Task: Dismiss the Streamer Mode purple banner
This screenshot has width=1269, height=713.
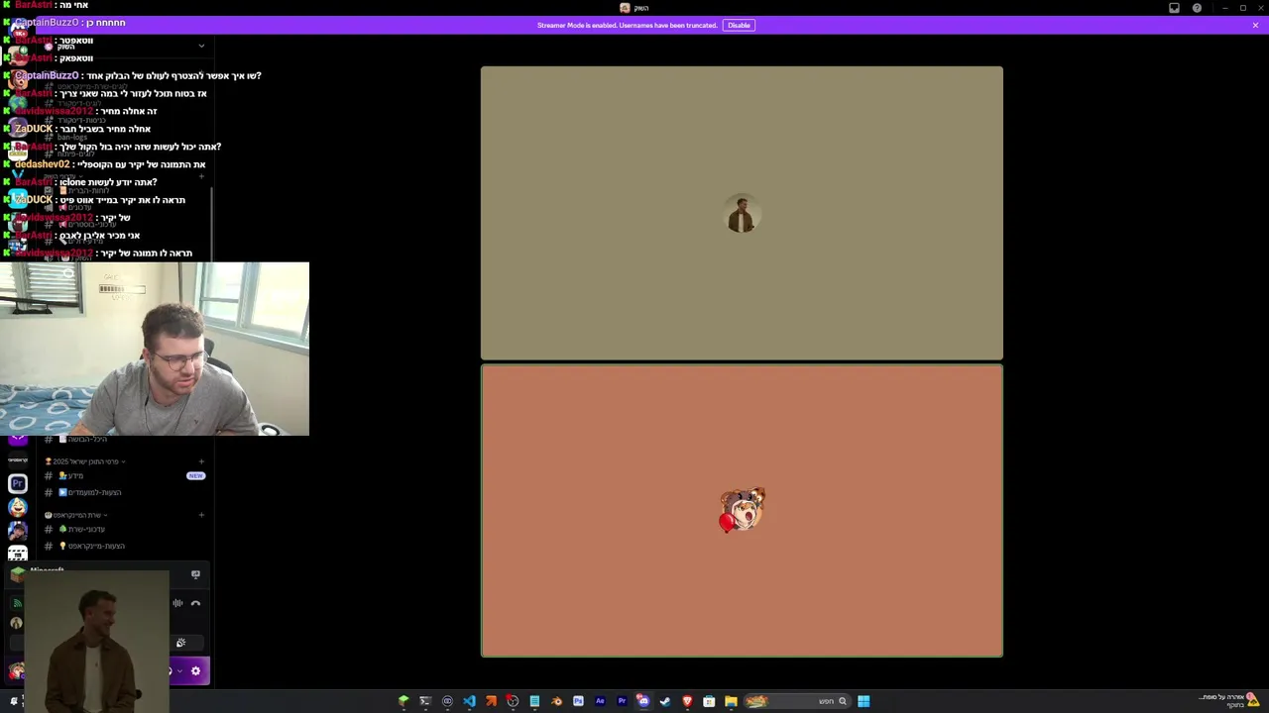Action: click(1255, 25)
